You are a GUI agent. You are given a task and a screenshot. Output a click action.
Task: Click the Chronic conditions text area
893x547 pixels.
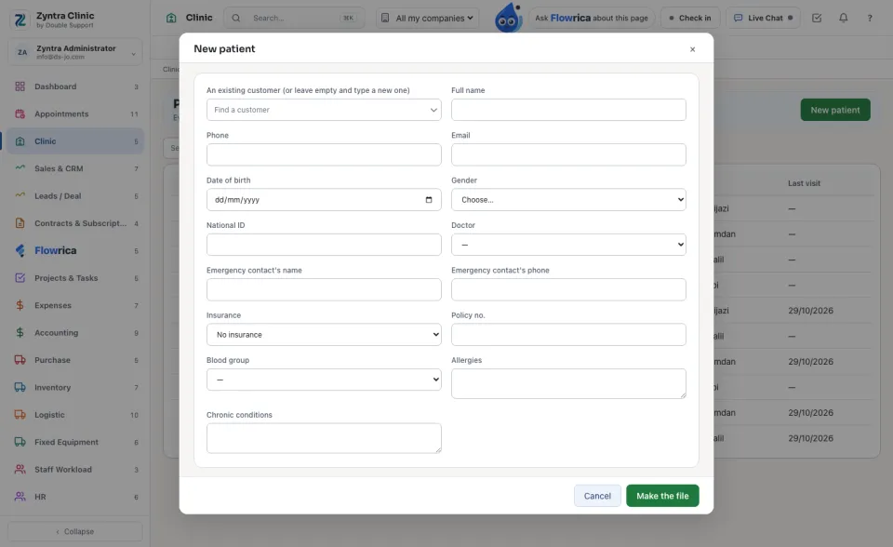pyautogui.click(x=324, y=439)
